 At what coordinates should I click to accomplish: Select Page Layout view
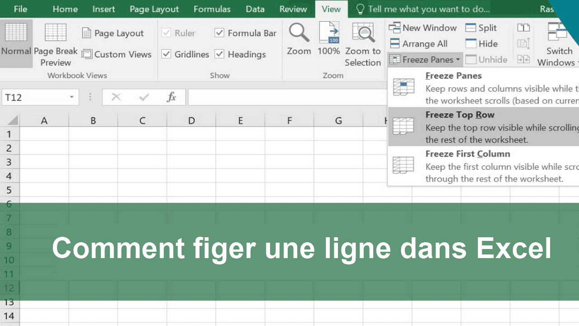point(113,33)
